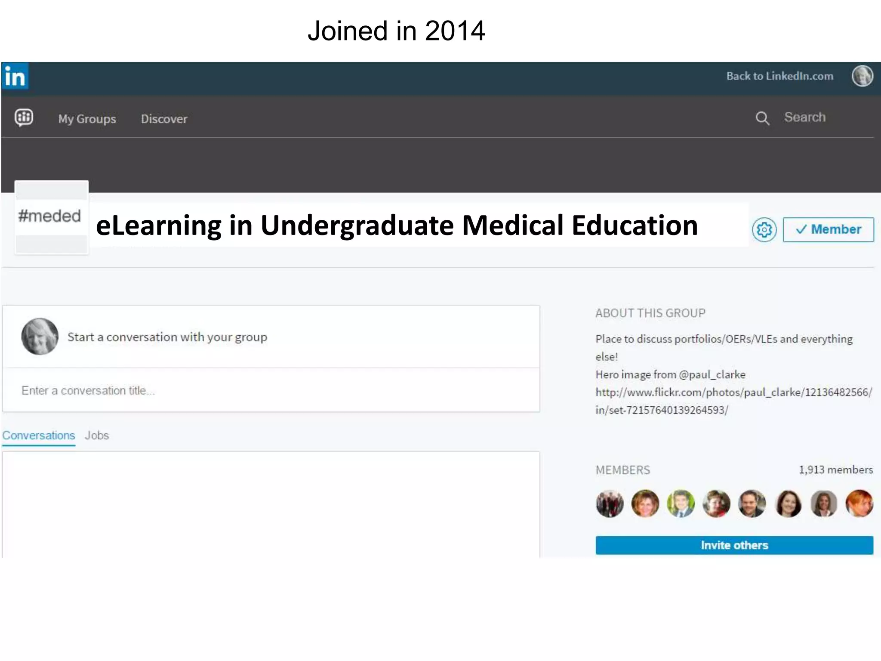Switch to the Conversations tab

pos(39,436)
